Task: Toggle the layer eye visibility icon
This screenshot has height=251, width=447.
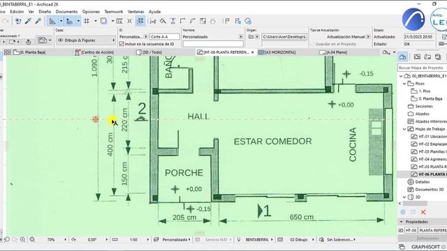Action: click(x=60, y=40)
